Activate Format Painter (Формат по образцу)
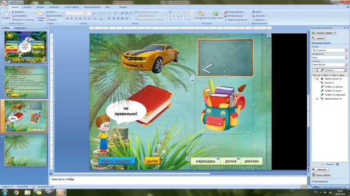Image resolution: width=350 pixels, height=196 pixels. pyautogui.click(x=23, y=20)
